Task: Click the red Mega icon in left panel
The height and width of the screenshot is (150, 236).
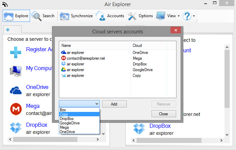Action: click(16, 109)
